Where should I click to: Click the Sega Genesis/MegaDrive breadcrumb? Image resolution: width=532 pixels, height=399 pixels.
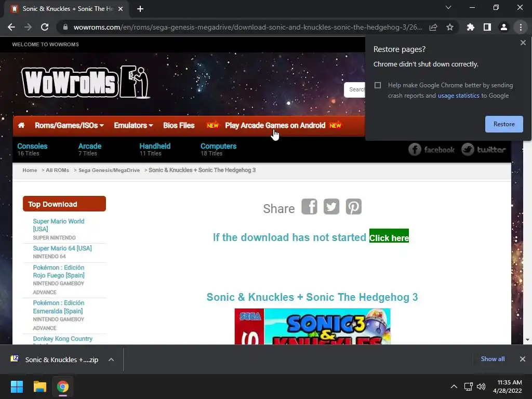(109, 170)
